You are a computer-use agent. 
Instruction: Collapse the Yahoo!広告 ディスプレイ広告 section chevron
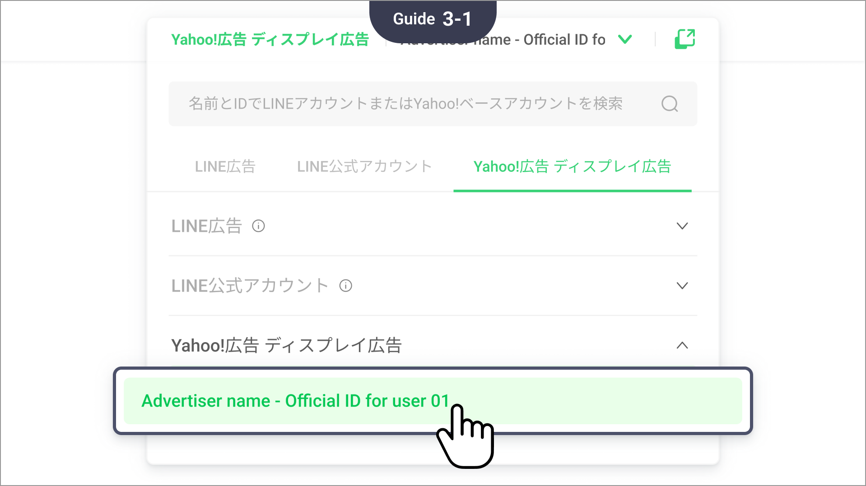(682, 346)
